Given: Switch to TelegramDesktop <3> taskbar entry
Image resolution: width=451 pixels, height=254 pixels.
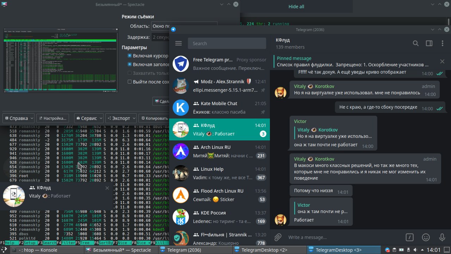Looking at the screenshot, I should point(344,250).
